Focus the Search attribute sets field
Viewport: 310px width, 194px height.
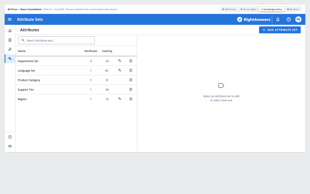click(57, 40)
